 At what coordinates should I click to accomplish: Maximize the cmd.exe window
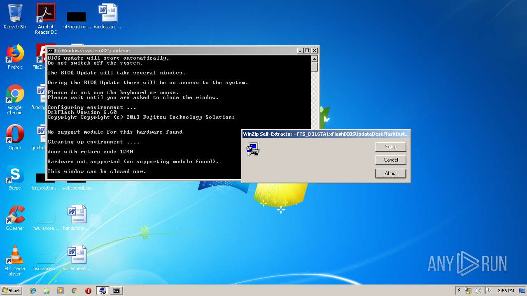(x=307, y=51)
